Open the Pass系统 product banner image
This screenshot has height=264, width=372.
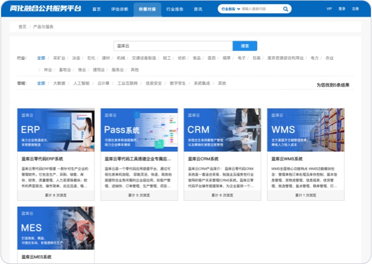(x=139, y=130)
